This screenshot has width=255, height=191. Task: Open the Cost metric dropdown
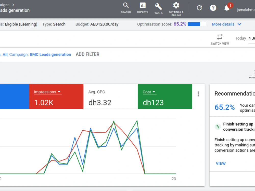click(x=149, y=92)
